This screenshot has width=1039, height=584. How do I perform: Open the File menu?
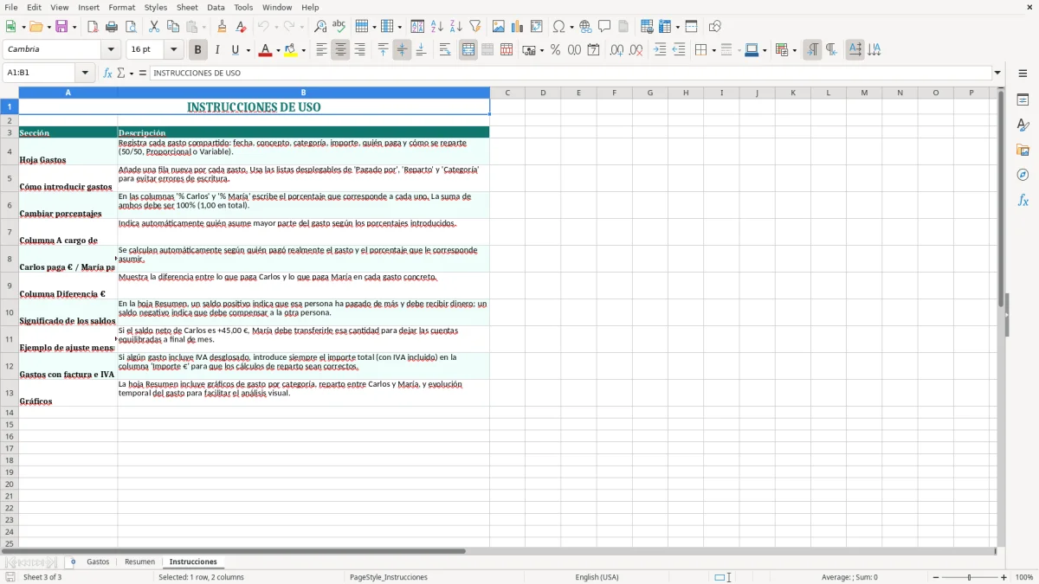(x=10, y=7)
